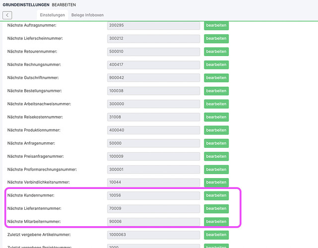Screen dimensions: 318x248
Task: Select the Retourennummer field showing 500010
Action: (x=153, y=52)
